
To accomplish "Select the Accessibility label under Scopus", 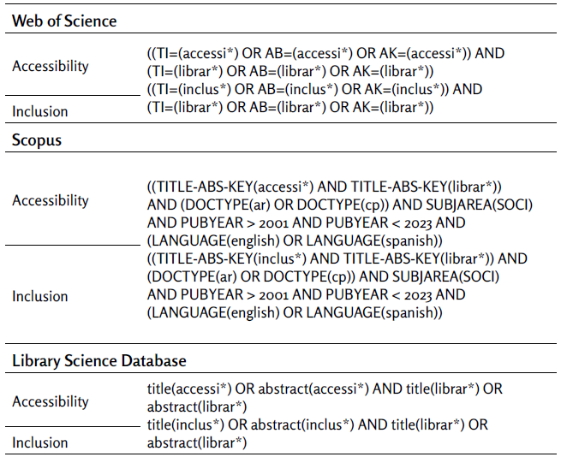I will point(51,200).
